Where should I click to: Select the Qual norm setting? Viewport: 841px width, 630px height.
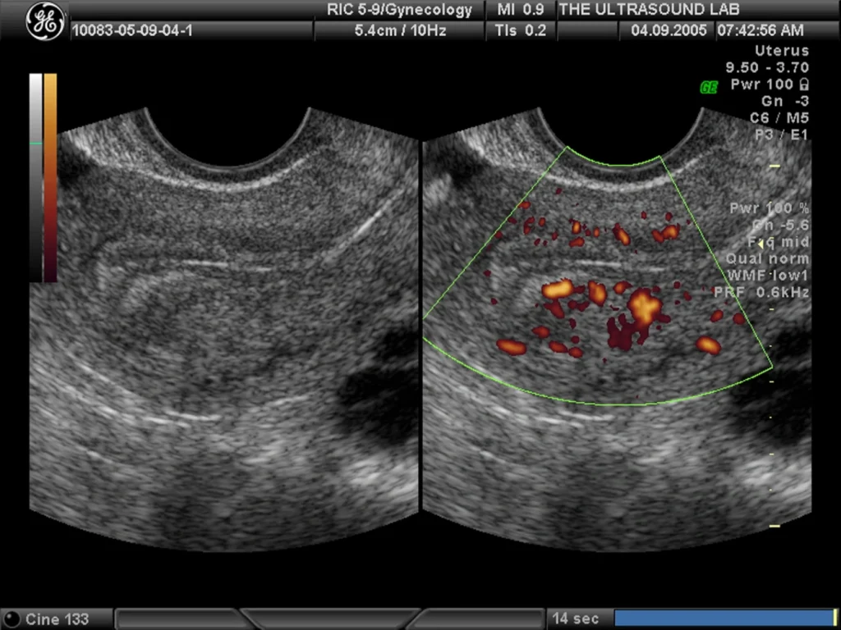coord(767,258)
